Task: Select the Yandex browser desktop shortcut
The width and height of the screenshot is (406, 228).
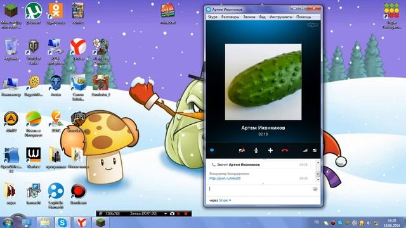Action: pos(78,49)
